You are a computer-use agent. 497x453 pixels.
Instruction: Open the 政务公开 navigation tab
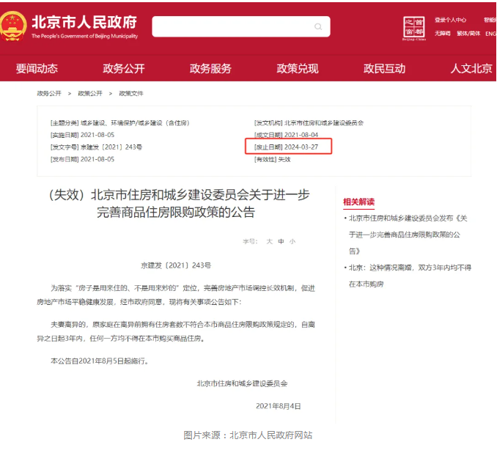pos(124,68)
